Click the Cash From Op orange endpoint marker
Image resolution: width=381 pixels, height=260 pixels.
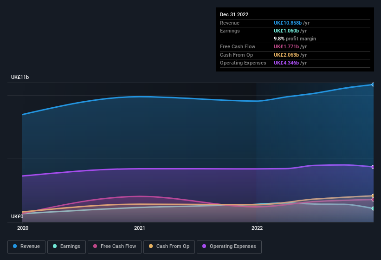click(x=373, y=195)
